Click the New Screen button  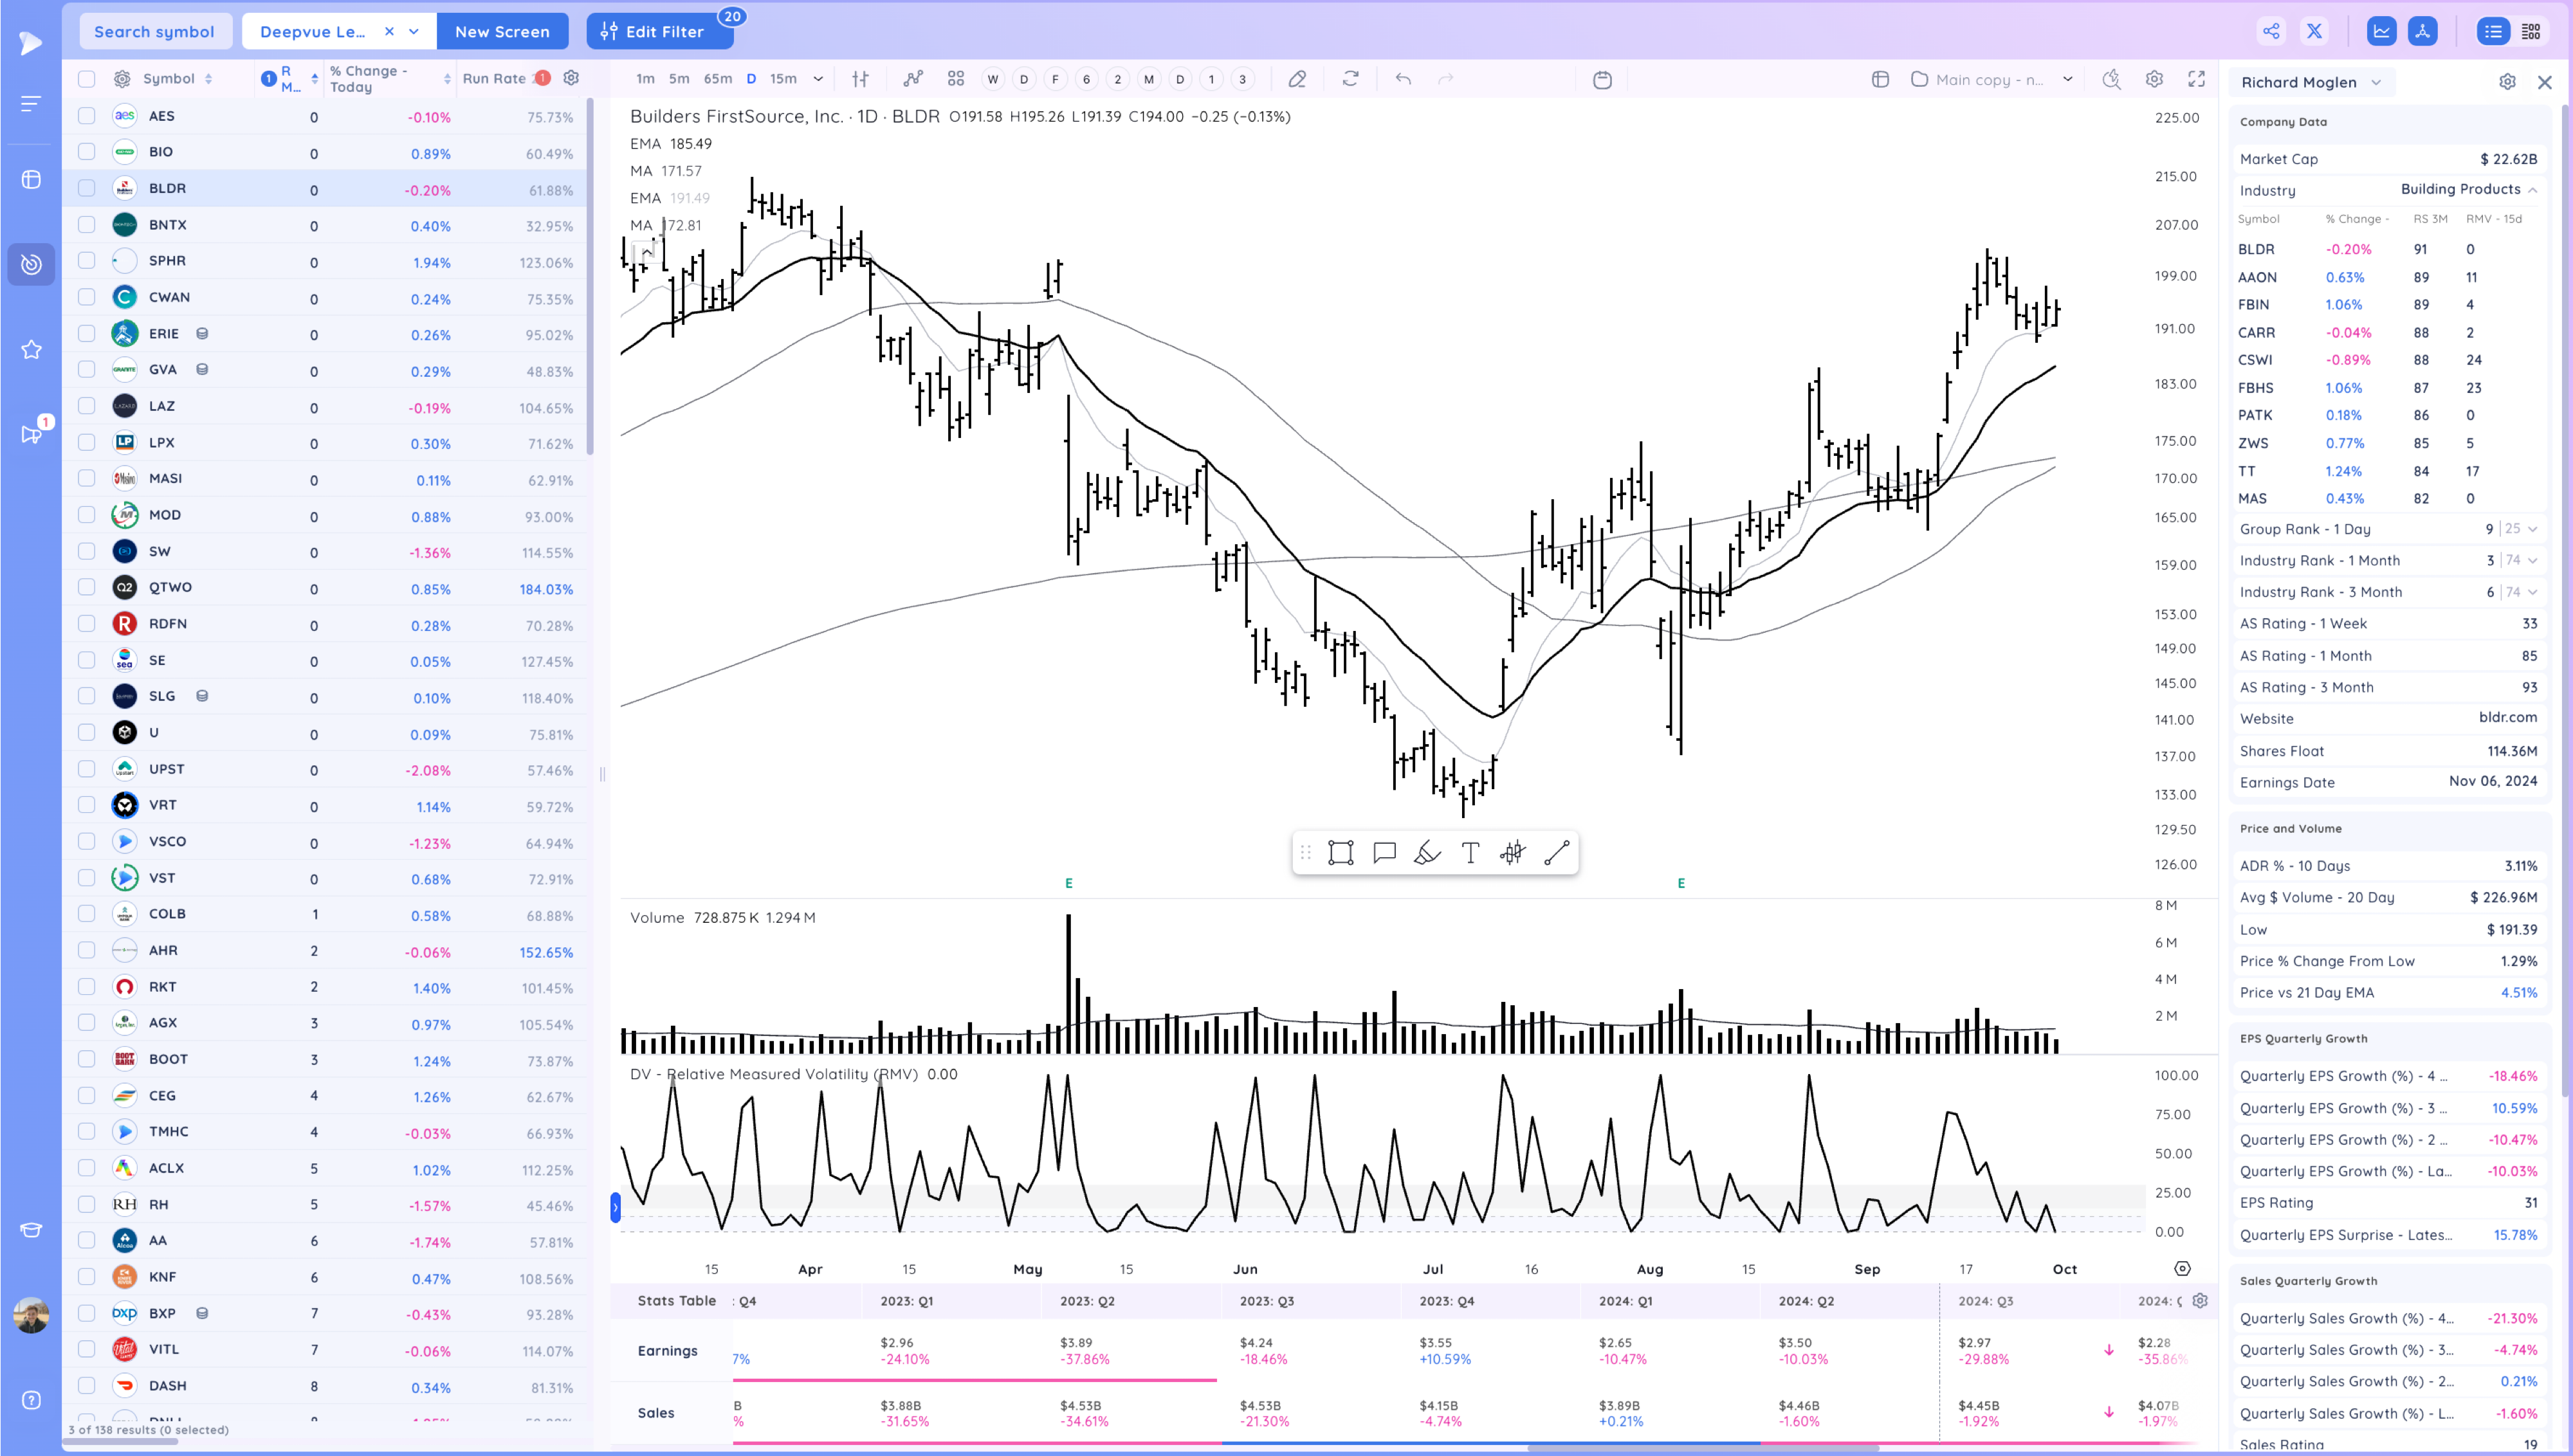502,31
